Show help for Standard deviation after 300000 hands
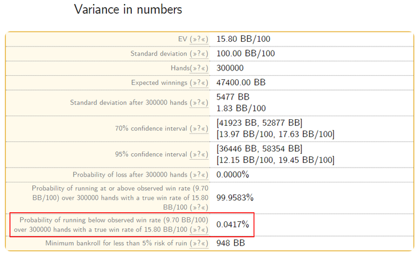This screenshot has height=254, width=417. (x=199, y=103)
